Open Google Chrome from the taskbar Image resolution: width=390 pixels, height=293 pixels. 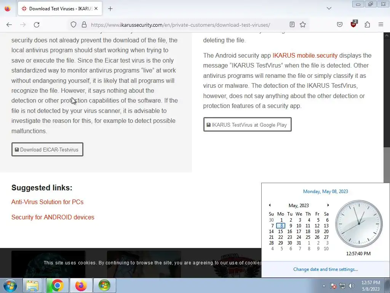click(57, 285)
